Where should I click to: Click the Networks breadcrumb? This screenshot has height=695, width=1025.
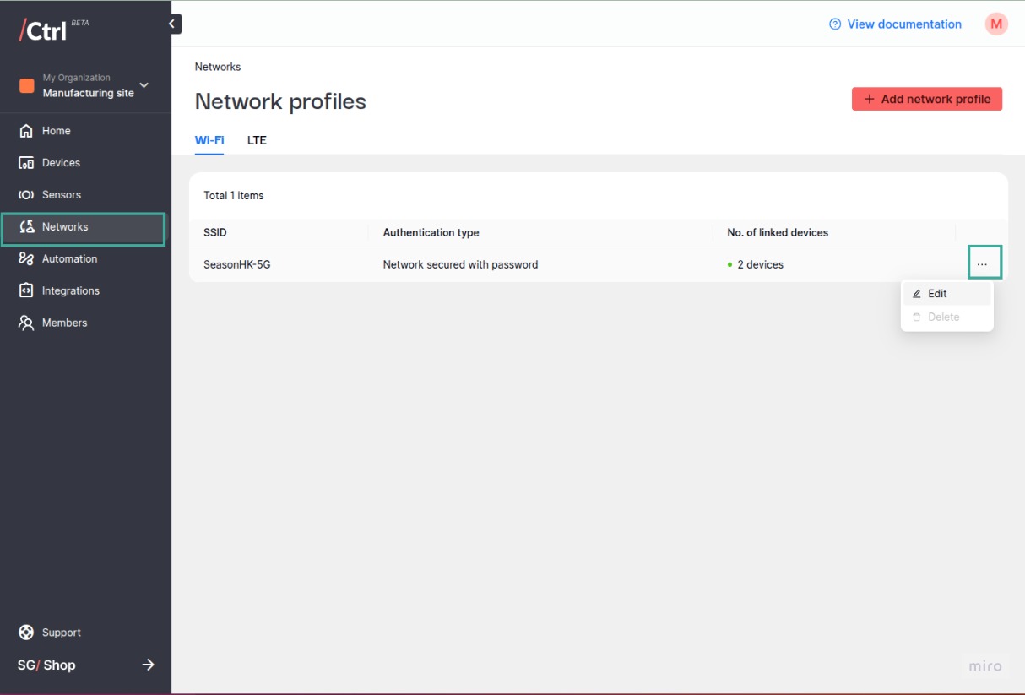tap(218, 67)
